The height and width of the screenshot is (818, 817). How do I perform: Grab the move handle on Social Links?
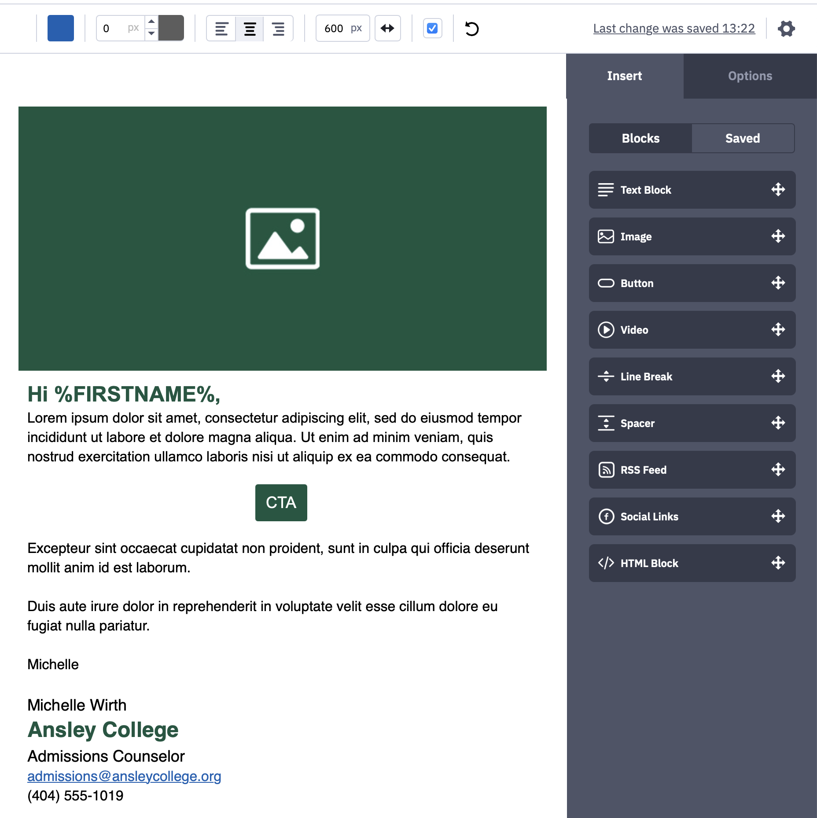(778, 516)
